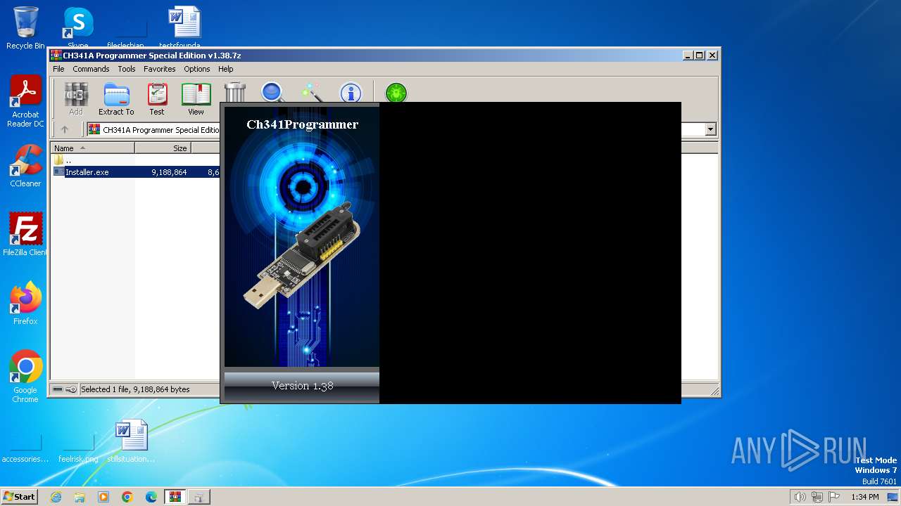Click the Delete trash can toolbar icon
901x506 pixels.
[x=235, y=92]
